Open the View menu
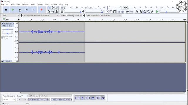188x105 pixels. (18, 4)
